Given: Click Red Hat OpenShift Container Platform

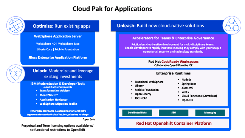Looking at the screenshot, I should click(x=174, y=123).
